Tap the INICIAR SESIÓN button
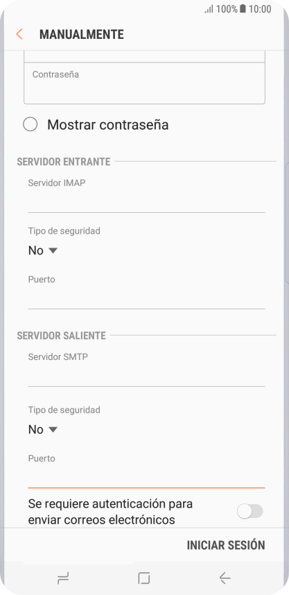Viewport: 289px width, 595px height. pos(226,545)
